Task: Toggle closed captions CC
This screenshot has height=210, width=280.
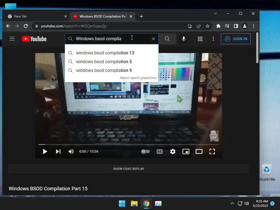Action: (x=160, y=151)
